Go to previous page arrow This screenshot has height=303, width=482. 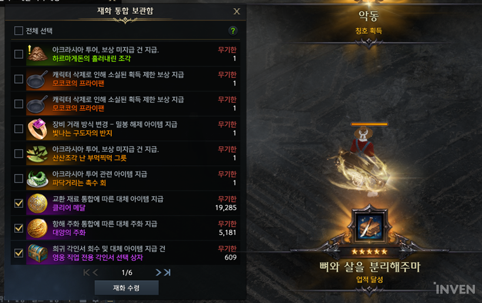[x=95, y=272]
